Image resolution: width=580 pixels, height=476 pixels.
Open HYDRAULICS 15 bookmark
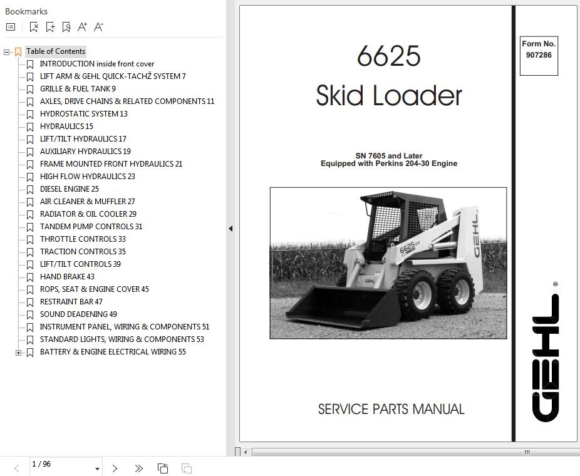click(x=66, y=127)
